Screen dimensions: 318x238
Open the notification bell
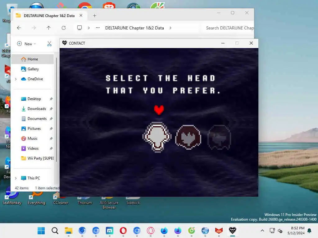[x=310, y=231]
